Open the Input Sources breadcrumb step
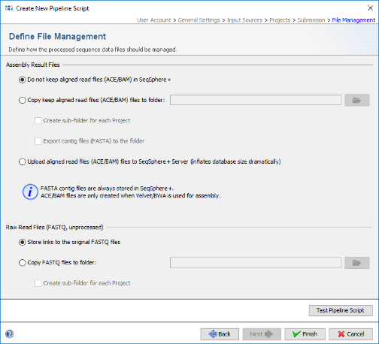The image size is (379, 344). tap(244, 20)
